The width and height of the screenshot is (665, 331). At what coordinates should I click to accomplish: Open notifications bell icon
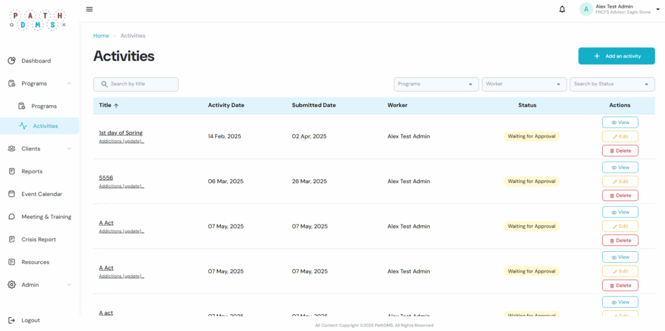(x=562, y=9)
